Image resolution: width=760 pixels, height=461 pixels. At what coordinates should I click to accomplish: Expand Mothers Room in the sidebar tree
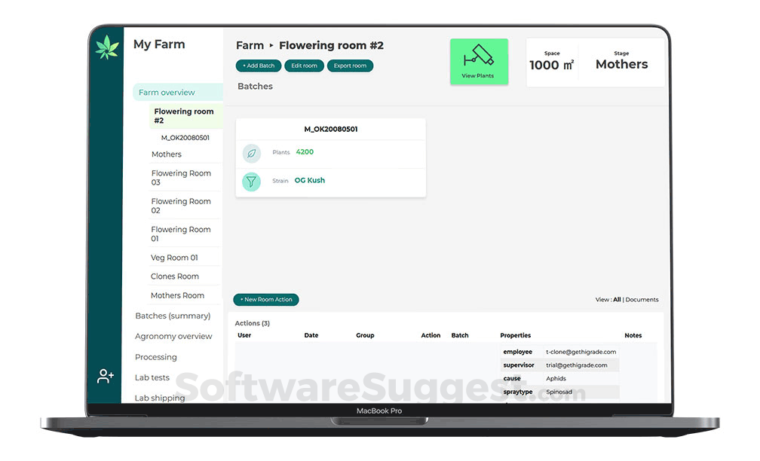(x=177, y=295)
